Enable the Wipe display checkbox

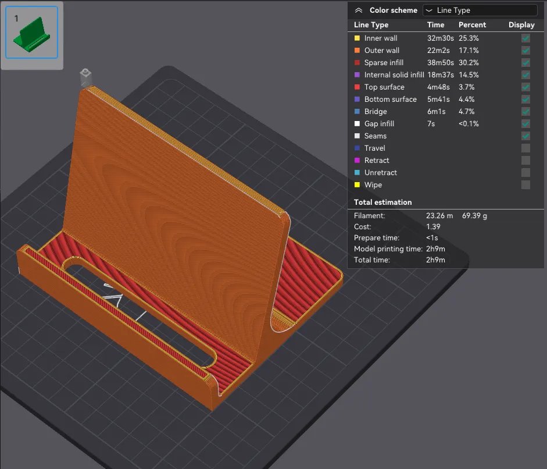click(x=525, y=185)
